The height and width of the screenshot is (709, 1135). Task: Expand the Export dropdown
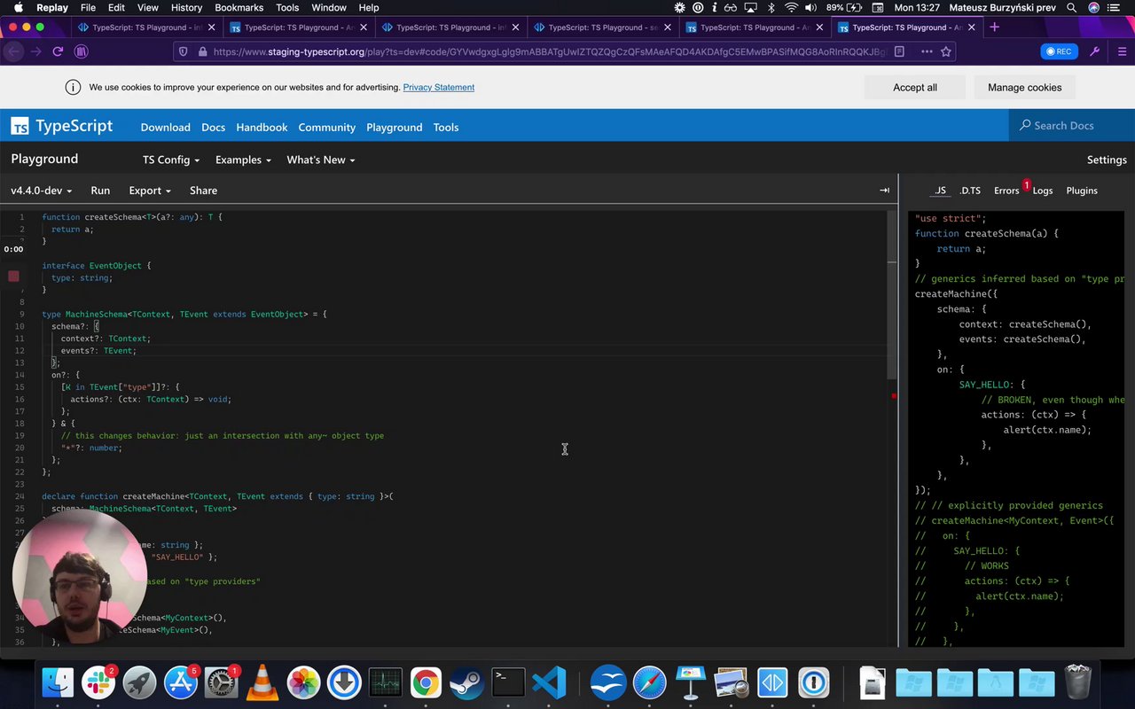[x=150, y=191]
